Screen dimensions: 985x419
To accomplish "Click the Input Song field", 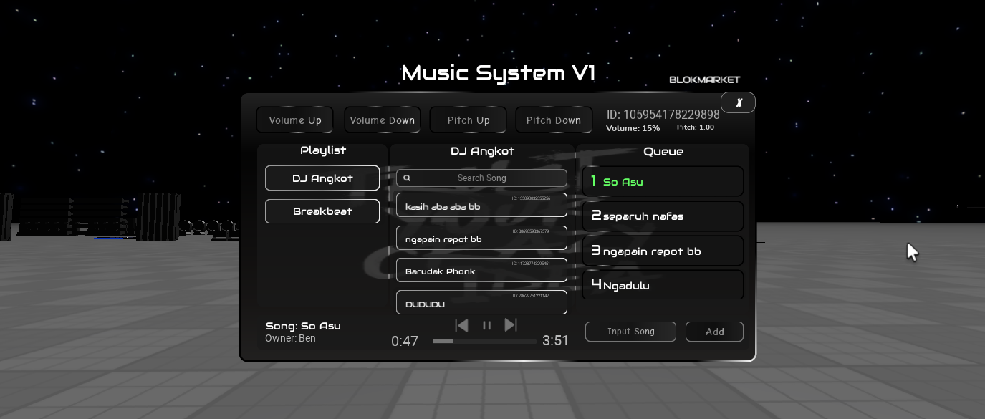I will coord(630,331).
